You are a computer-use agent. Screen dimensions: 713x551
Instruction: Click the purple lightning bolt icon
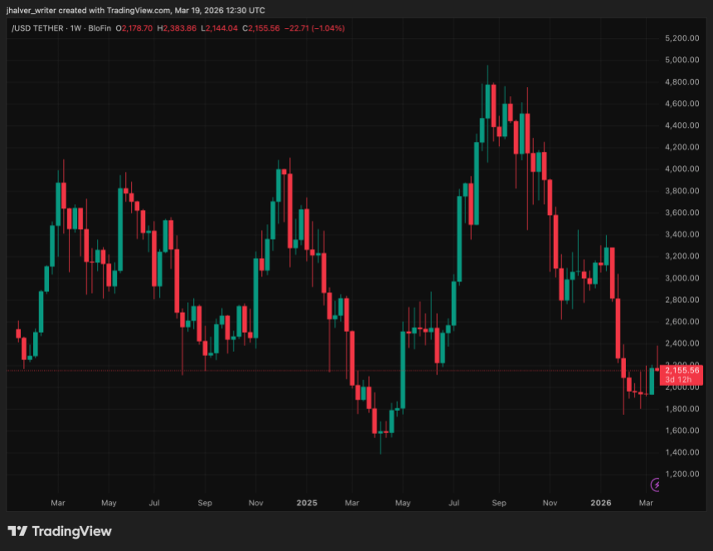pyautogui.click(x=656, y=485)
